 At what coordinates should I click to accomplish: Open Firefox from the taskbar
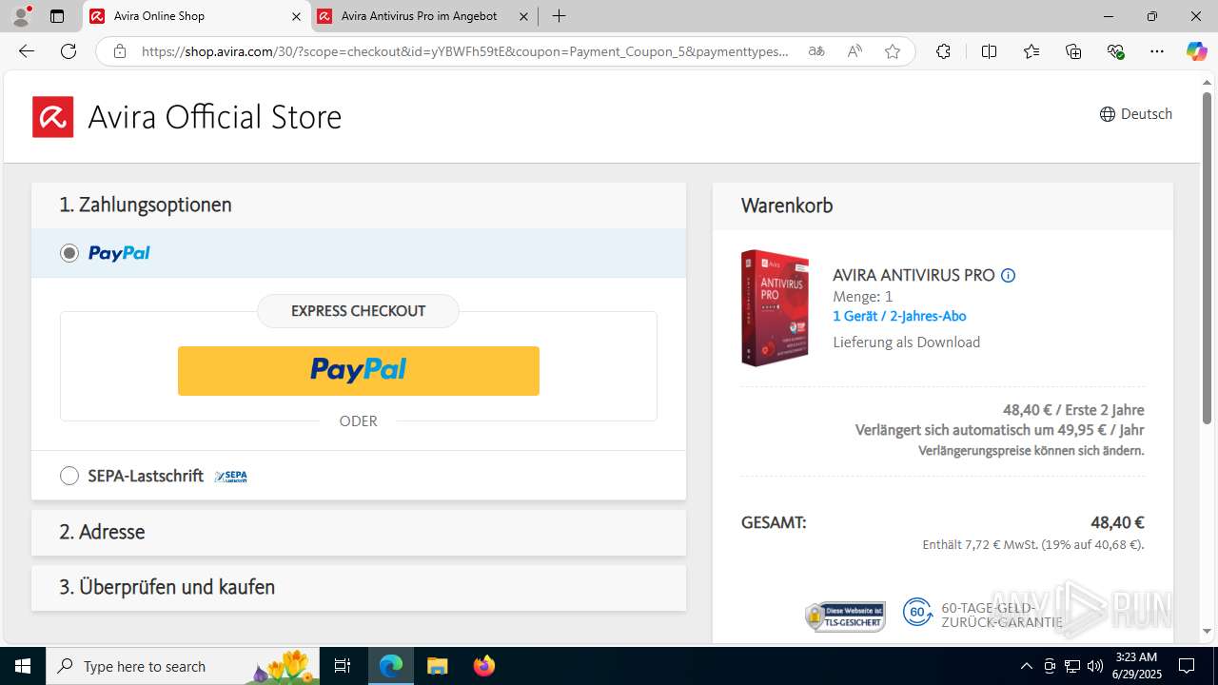[x=483, y=666]
